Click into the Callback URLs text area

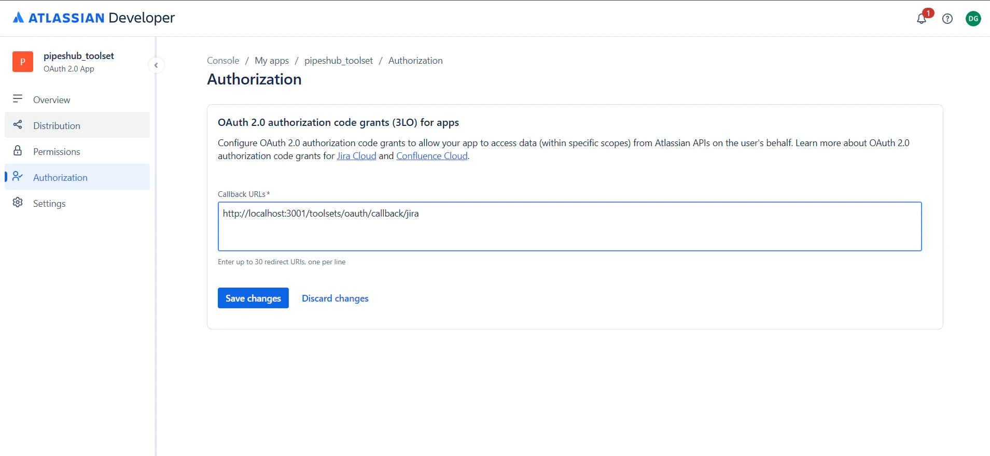point(569,226)
